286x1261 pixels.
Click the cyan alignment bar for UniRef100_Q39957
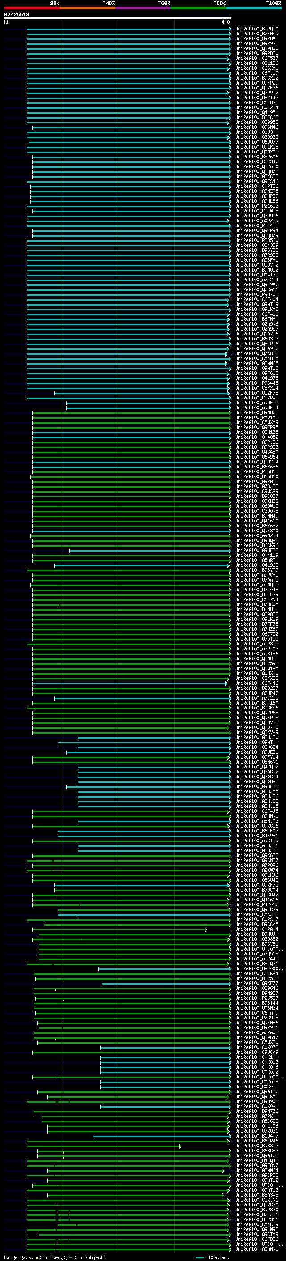click(x=128, y=93)
